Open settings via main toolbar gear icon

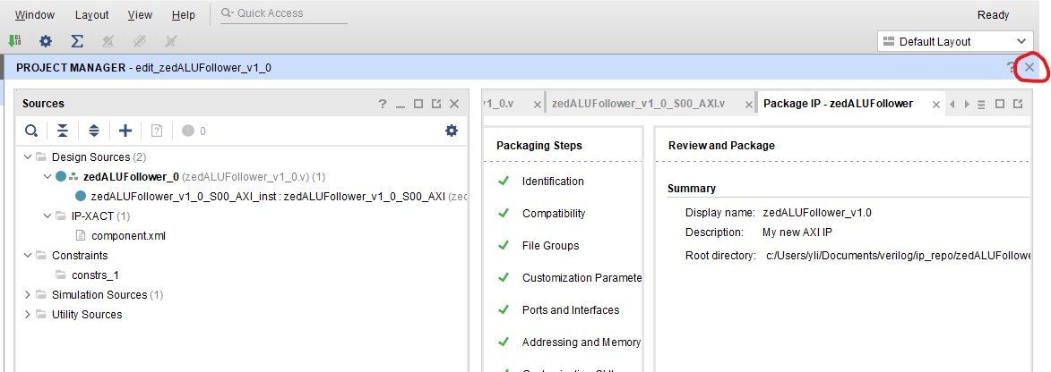click(x=46, y=41)
